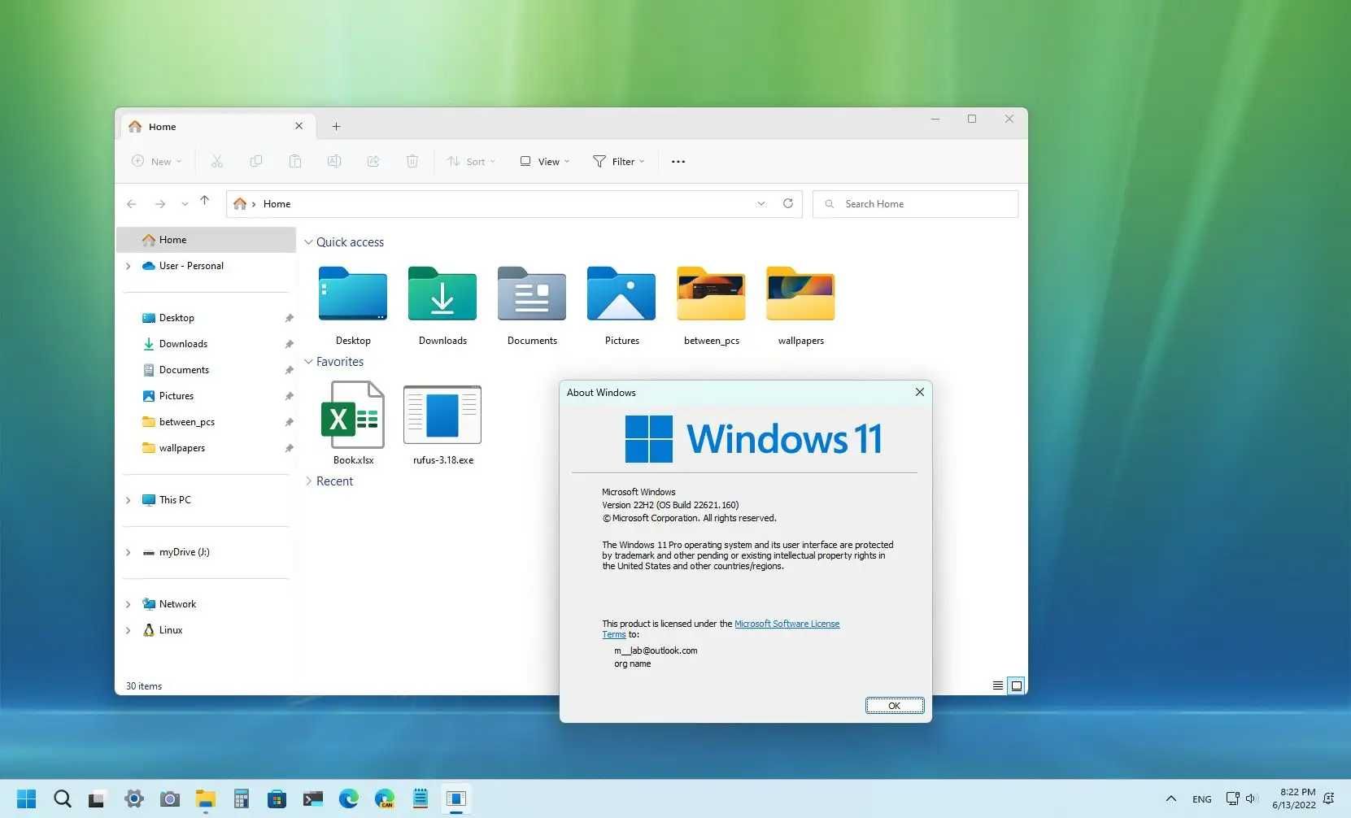Click the Delete trash icon in toolbar
This screenshot has height=818, width=1351.
(412, 161)
